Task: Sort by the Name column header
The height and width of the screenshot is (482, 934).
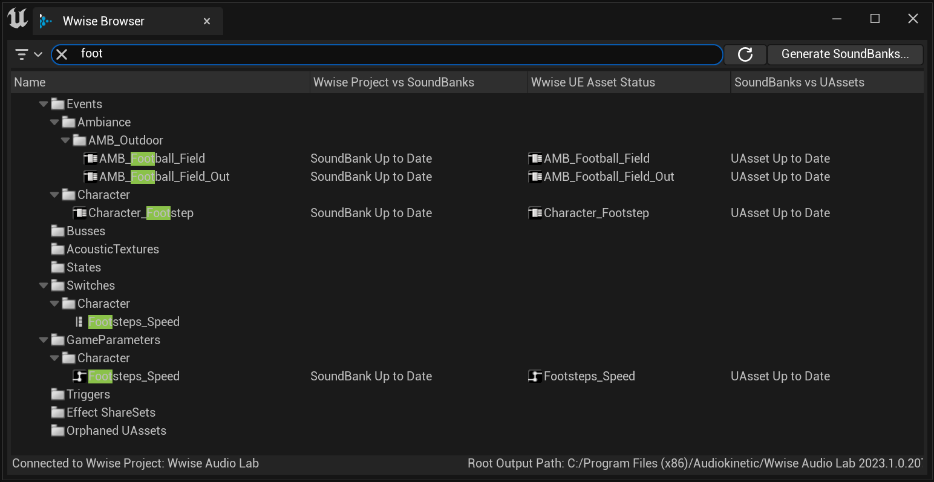Action: pos(29,82)
